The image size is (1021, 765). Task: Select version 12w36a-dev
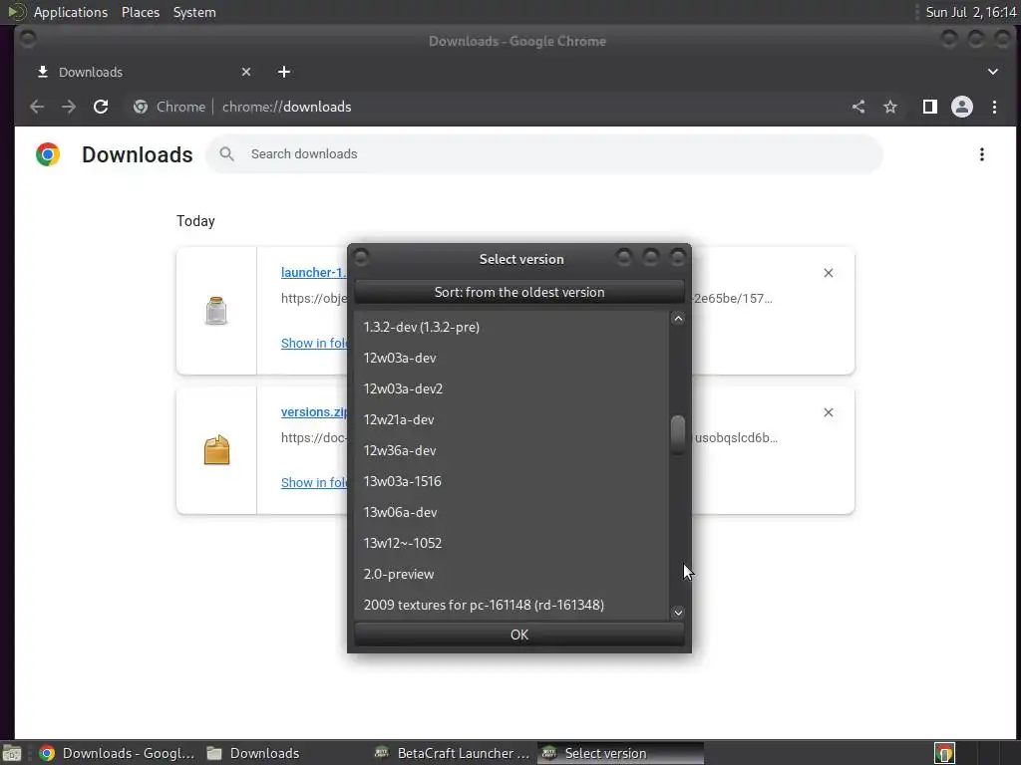coord(511,450)
